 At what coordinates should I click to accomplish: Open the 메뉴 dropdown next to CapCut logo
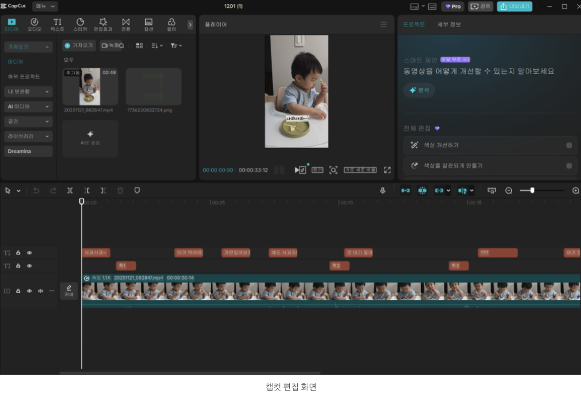(x=45, y=6)
